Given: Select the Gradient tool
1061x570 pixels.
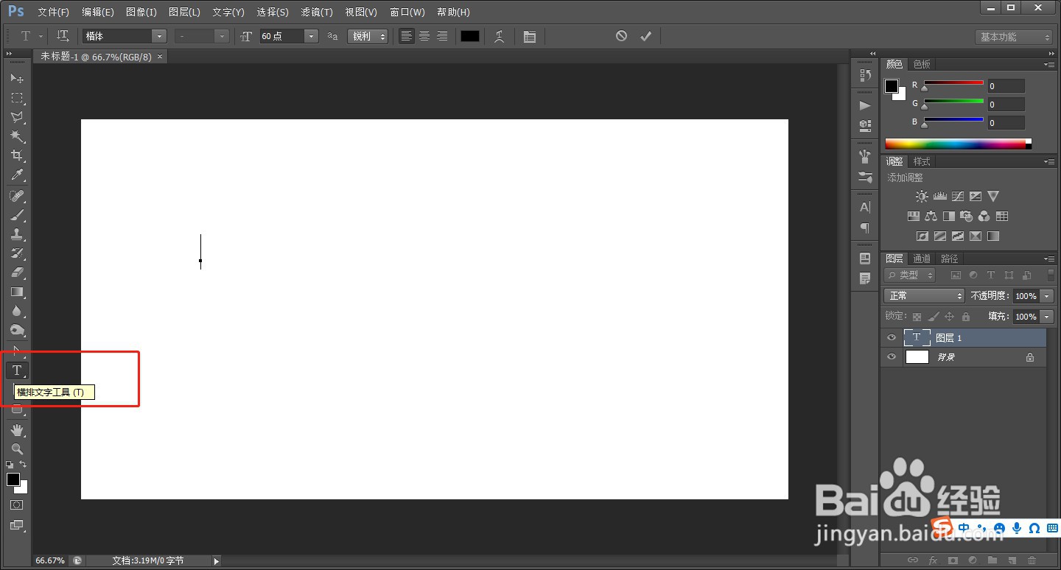Looking at the screenshot, I should click(x=17, y=292).
